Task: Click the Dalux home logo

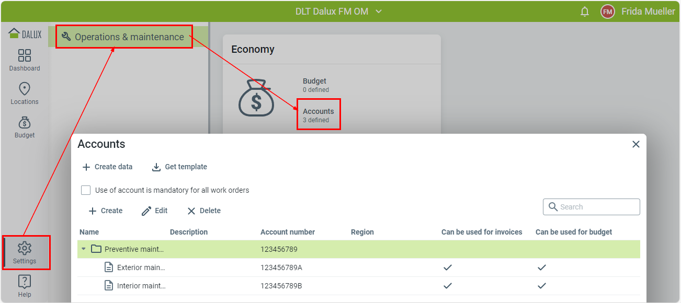Action: point(25,34)
